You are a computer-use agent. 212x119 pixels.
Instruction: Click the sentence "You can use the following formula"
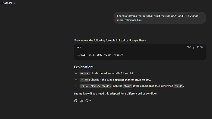click(111, 40)
